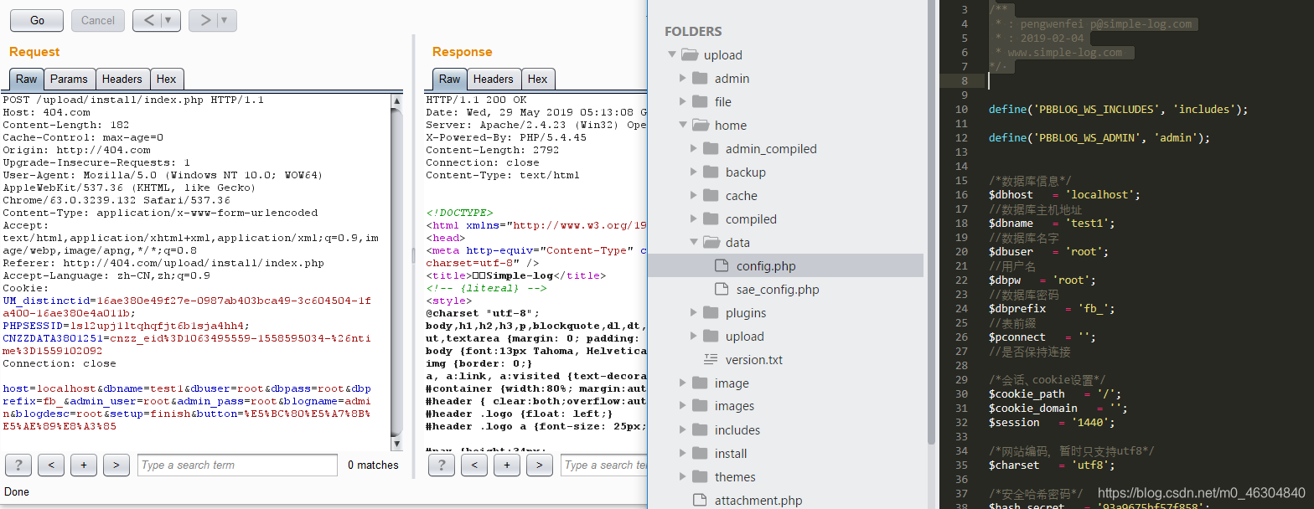
Task: Click the request search previous < button
Action: coord(51,465)
